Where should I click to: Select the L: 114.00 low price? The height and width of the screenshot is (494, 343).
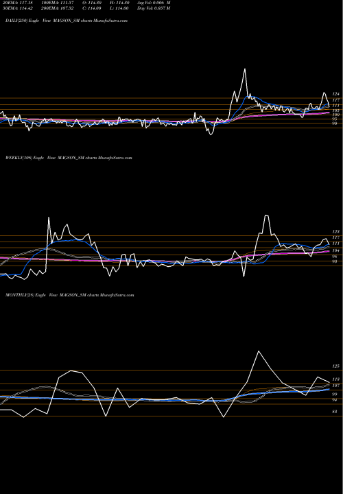119,8
